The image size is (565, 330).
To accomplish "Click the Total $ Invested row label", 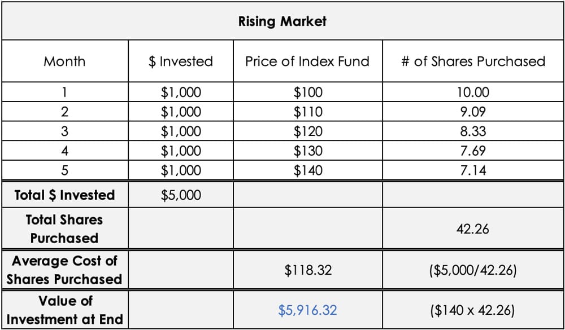I will (64, 195).
